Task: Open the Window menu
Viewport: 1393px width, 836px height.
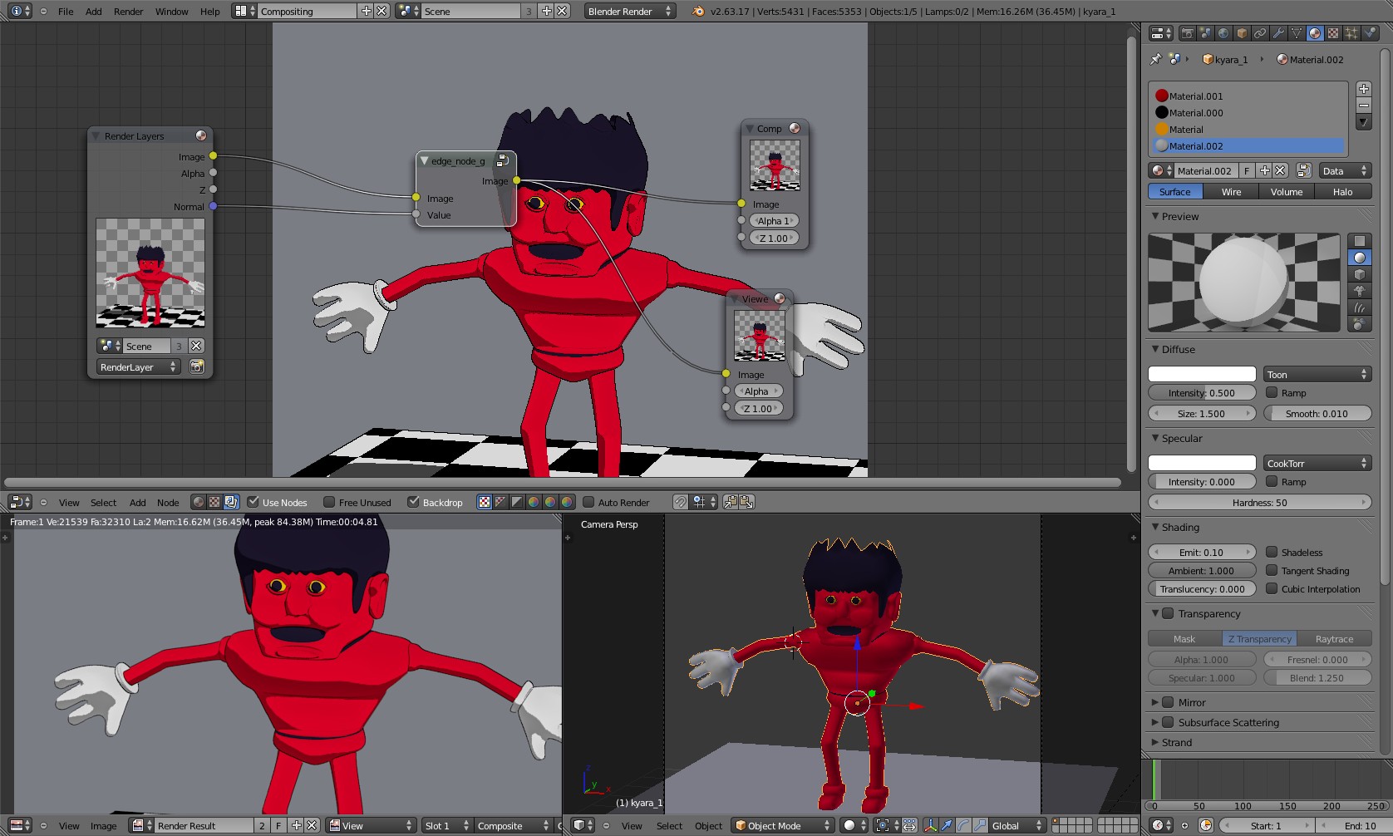Action: (171, 12)
